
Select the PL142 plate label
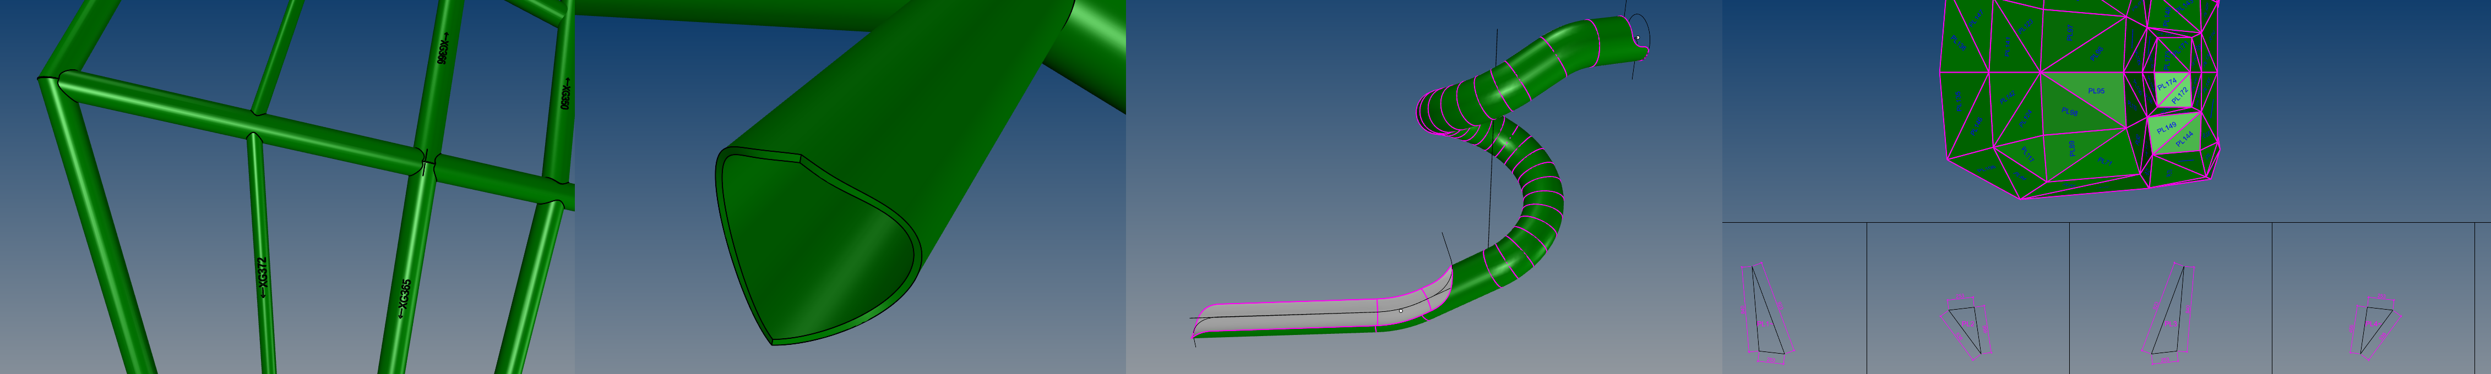pyautogui.click(x=2008, y=97)
